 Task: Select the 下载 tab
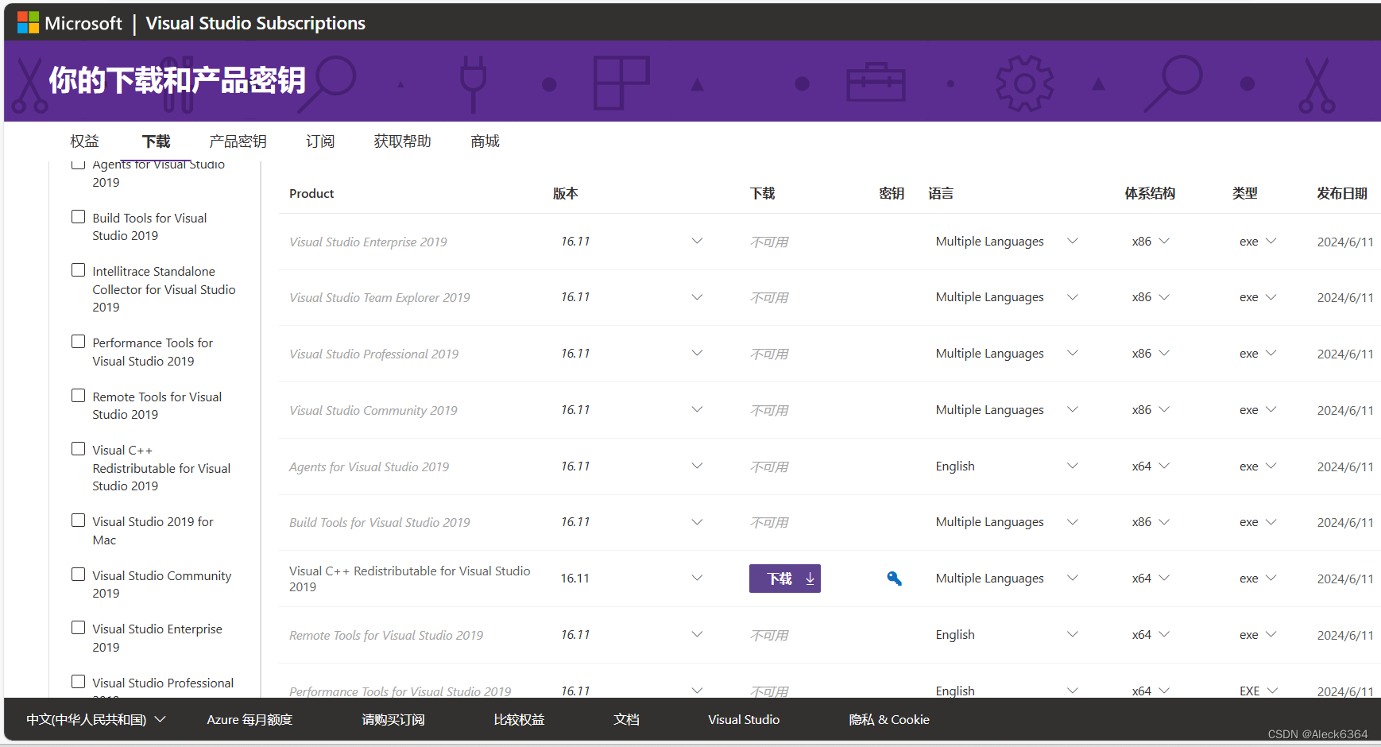pyautogui.click(x=156, y=141)
